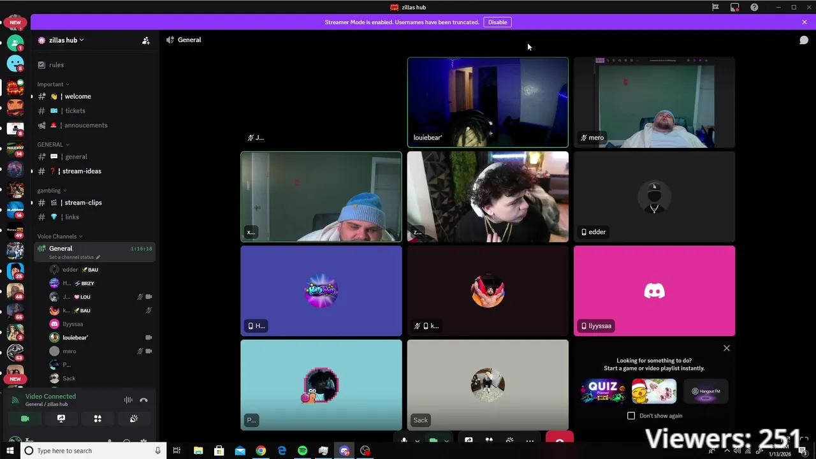This screenshot has width=816, height=459.
Task: Open activities icon in bottom call bar
Action: point(489,440)
